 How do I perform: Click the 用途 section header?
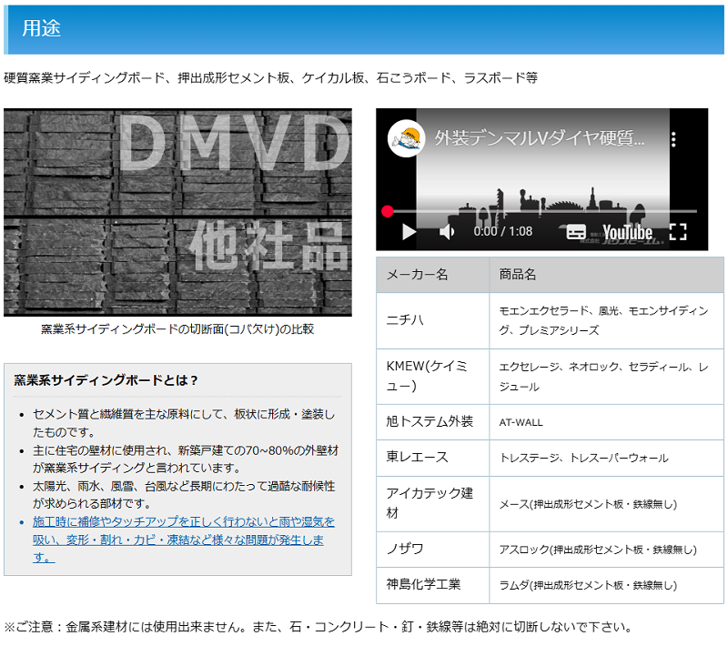tap(364, 29)
